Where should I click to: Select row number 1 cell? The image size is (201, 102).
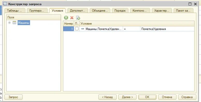click(69, 29)
